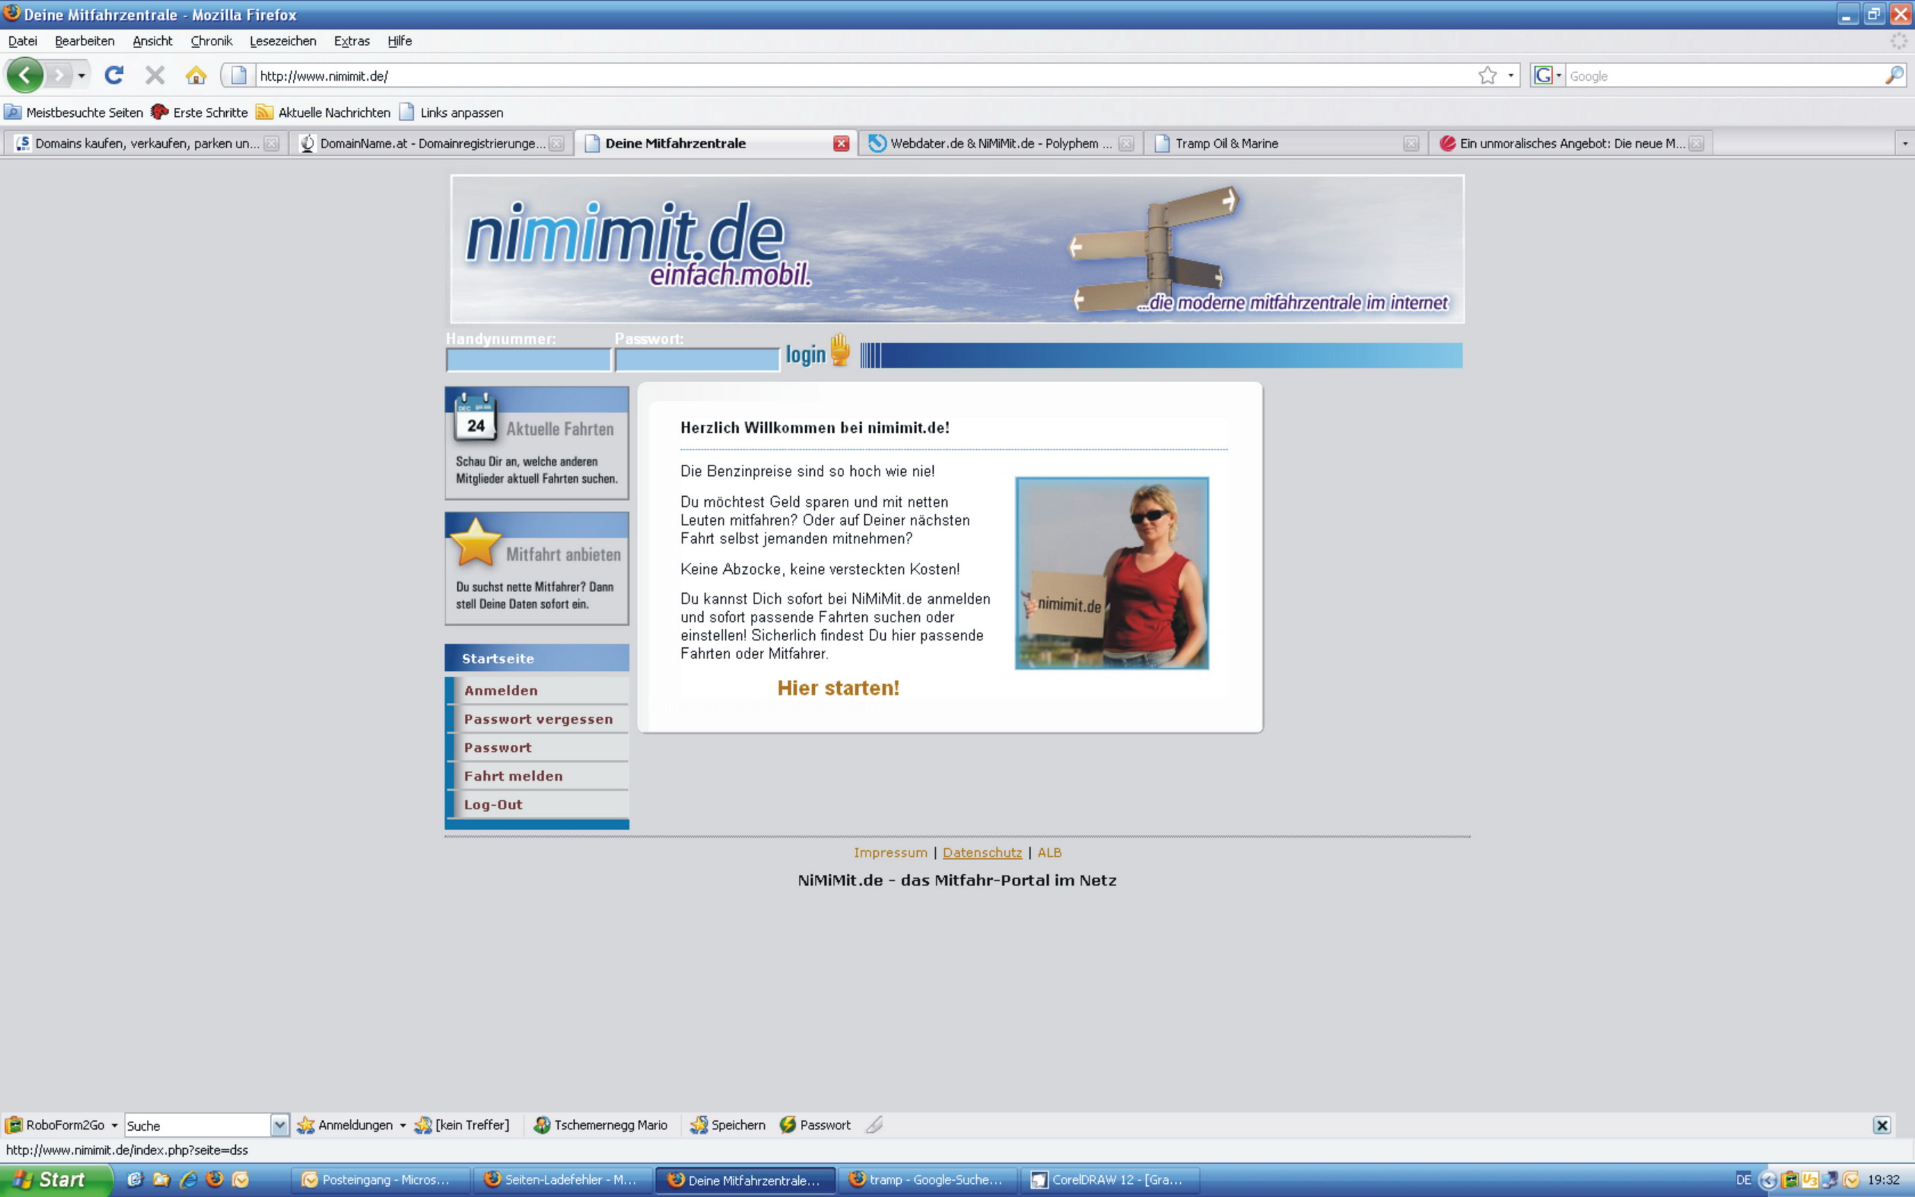Image resolution: width=1915 pixels, height=1197 pixels.
Task: Expand the RoboForm2Go dropdown
Action: (x=116, y=1124)
